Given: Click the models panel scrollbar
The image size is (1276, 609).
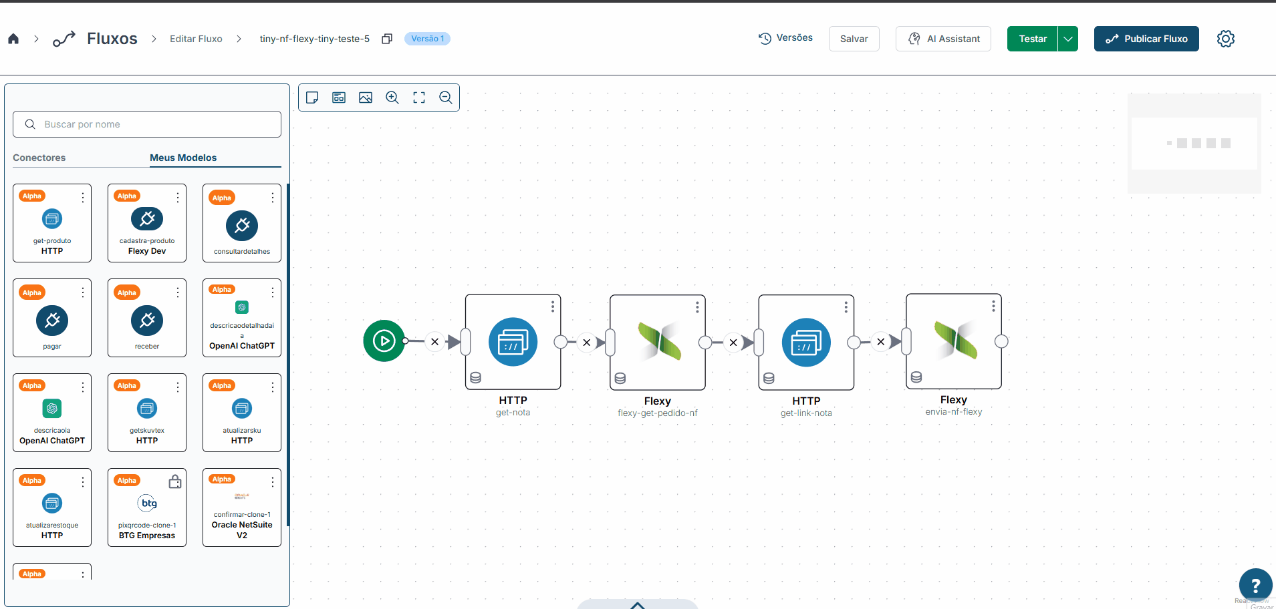Looking at the screenshot, I should pos(288,354).
